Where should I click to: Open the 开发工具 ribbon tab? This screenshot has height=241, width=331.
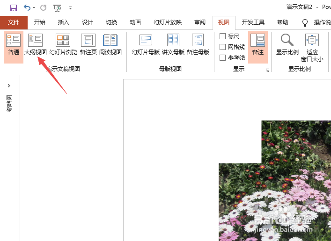pyautogui.click(x=253, y=22)
